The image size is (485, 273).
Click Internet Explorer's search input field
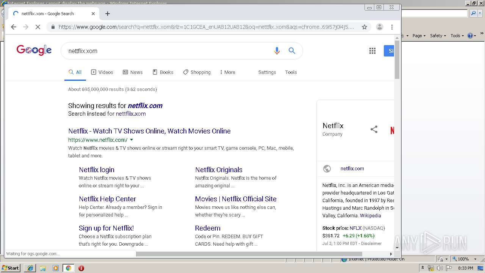pyautogui.click(x=435, y=13)
